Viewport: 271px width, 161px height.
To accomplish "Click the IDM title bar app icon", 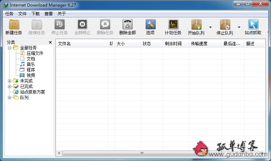I will tap(6, 5).
